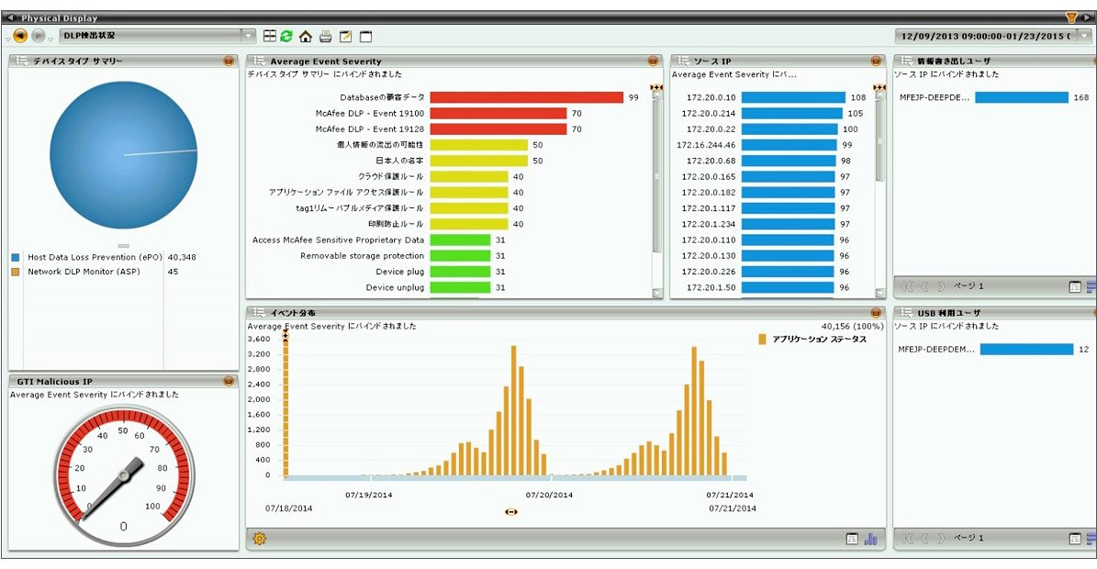Go to the home view icon
The width and height of the screenshot is (1097, 569).
pos(306,37)
